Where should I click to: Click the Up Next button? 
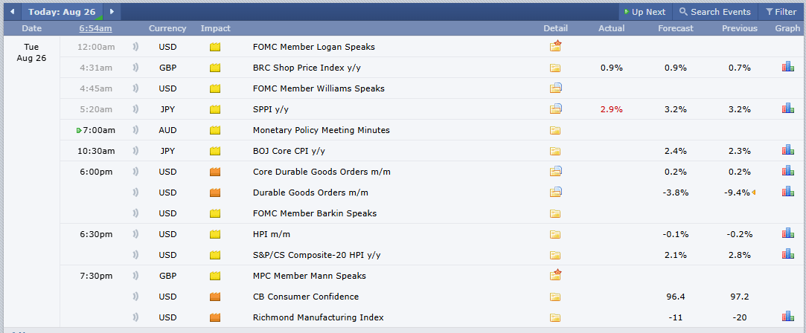pos(645,12)
